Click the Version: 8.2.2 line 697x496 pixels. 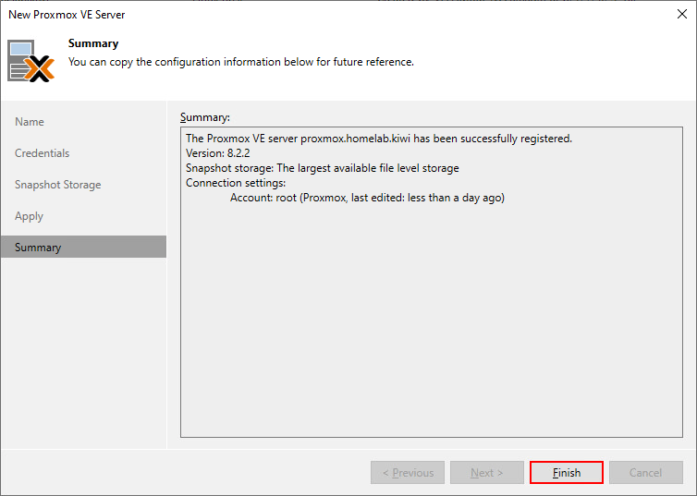point(218,153)
